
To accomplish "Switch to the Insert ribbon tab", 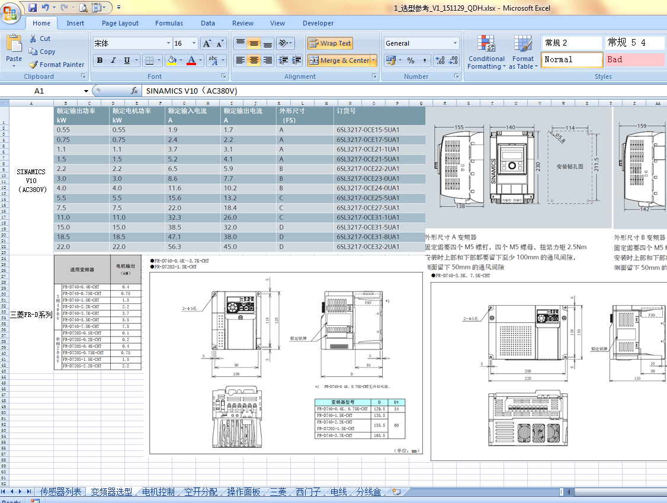I will pos(75,23).
